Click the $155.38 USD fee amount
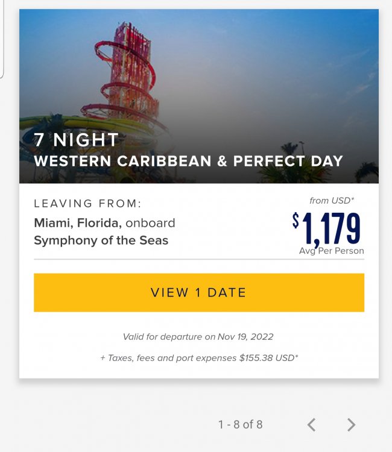The width and height of the screenshot is (392, 452). [x=268, y=358]
